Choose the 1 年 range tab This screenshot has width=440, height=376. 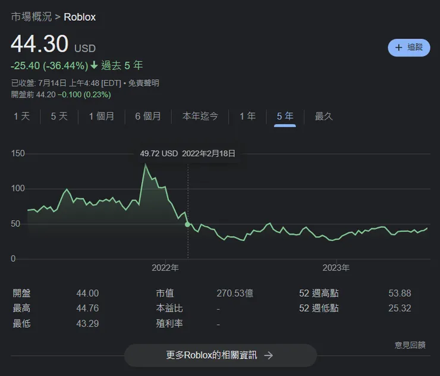247,116
